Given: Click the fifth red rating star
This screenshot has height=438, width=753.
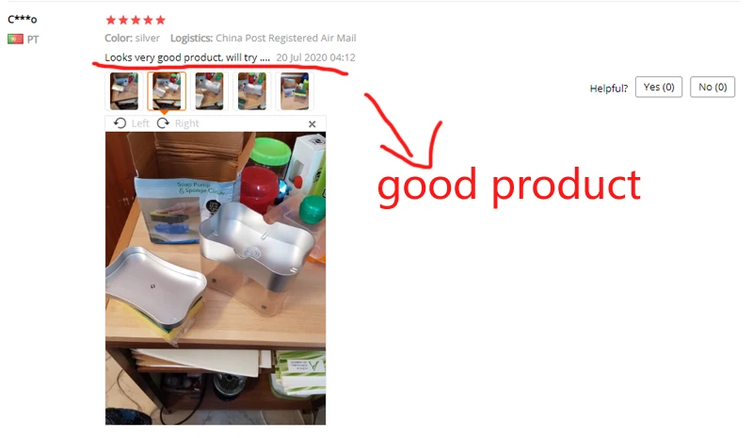Looking at the screenshot, I should 161,20.
